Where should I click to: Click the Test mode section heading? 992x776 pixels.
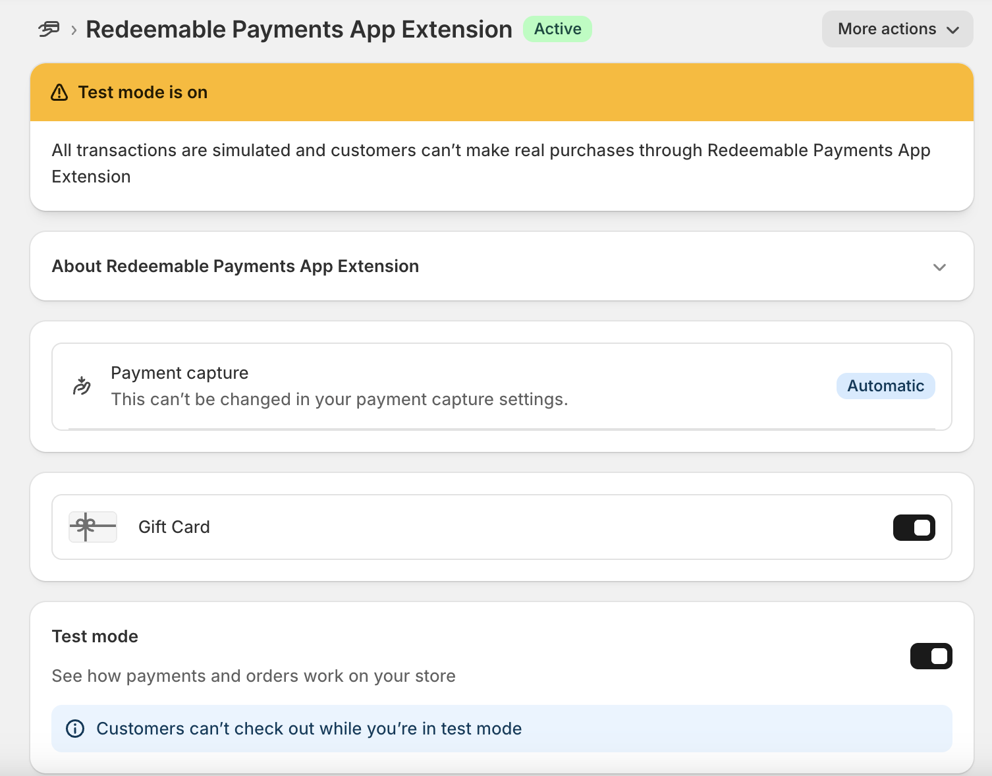95,636
